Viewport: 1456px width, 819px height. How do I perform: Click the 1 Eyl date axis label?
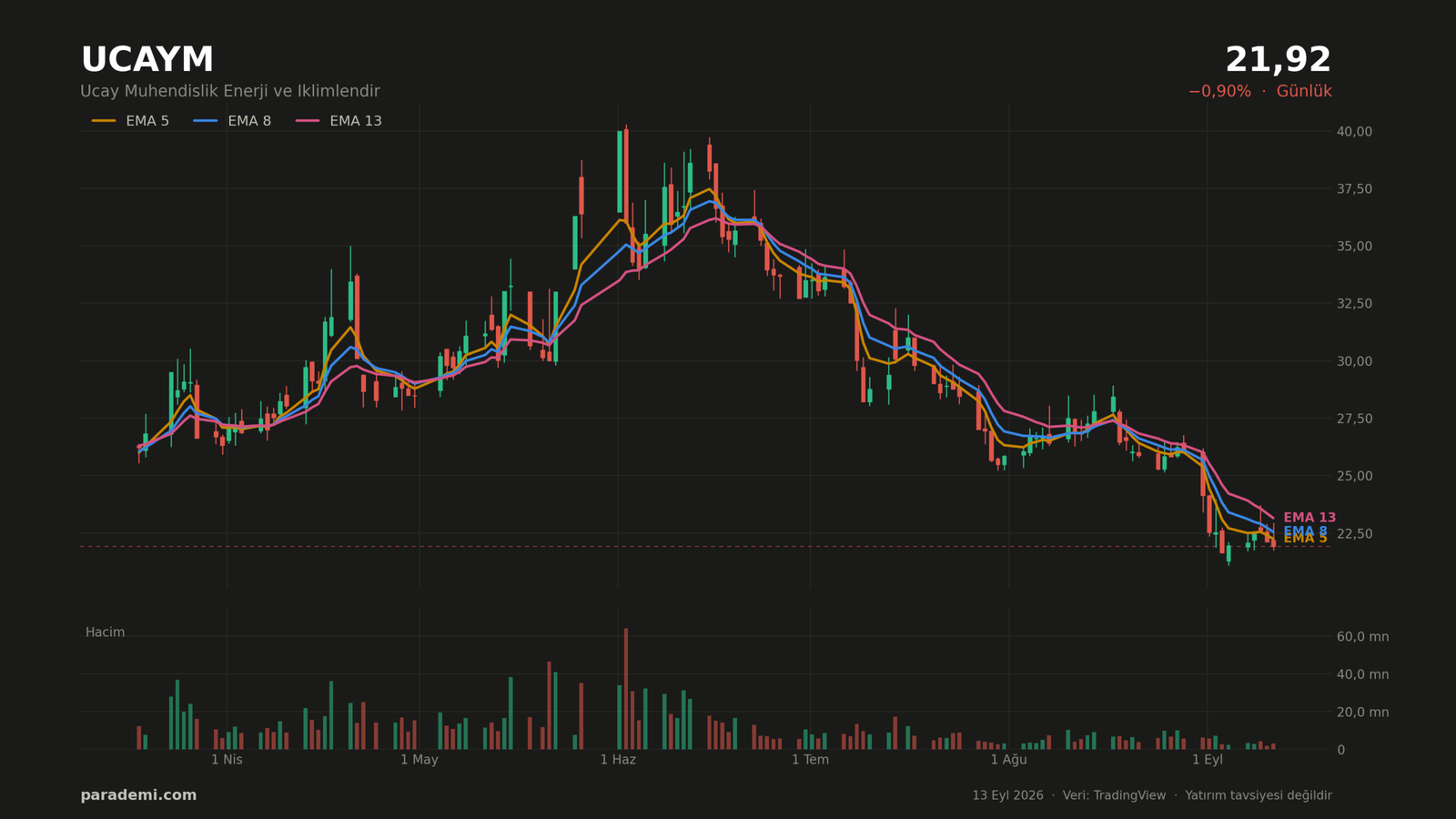[1208, 760]
